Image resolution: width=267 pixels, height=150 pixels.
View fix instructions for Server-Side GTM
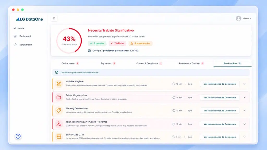(x=220, y=137)
